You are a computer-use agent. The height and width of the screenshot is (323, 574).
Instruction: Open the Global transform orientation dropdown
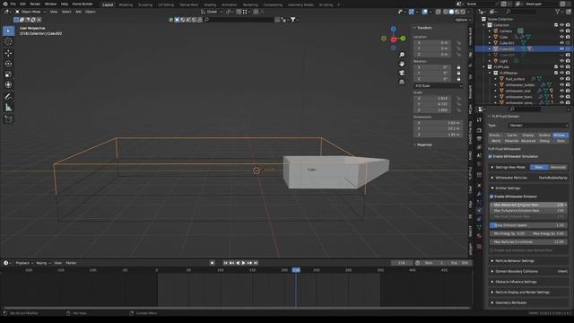[212, 12]
